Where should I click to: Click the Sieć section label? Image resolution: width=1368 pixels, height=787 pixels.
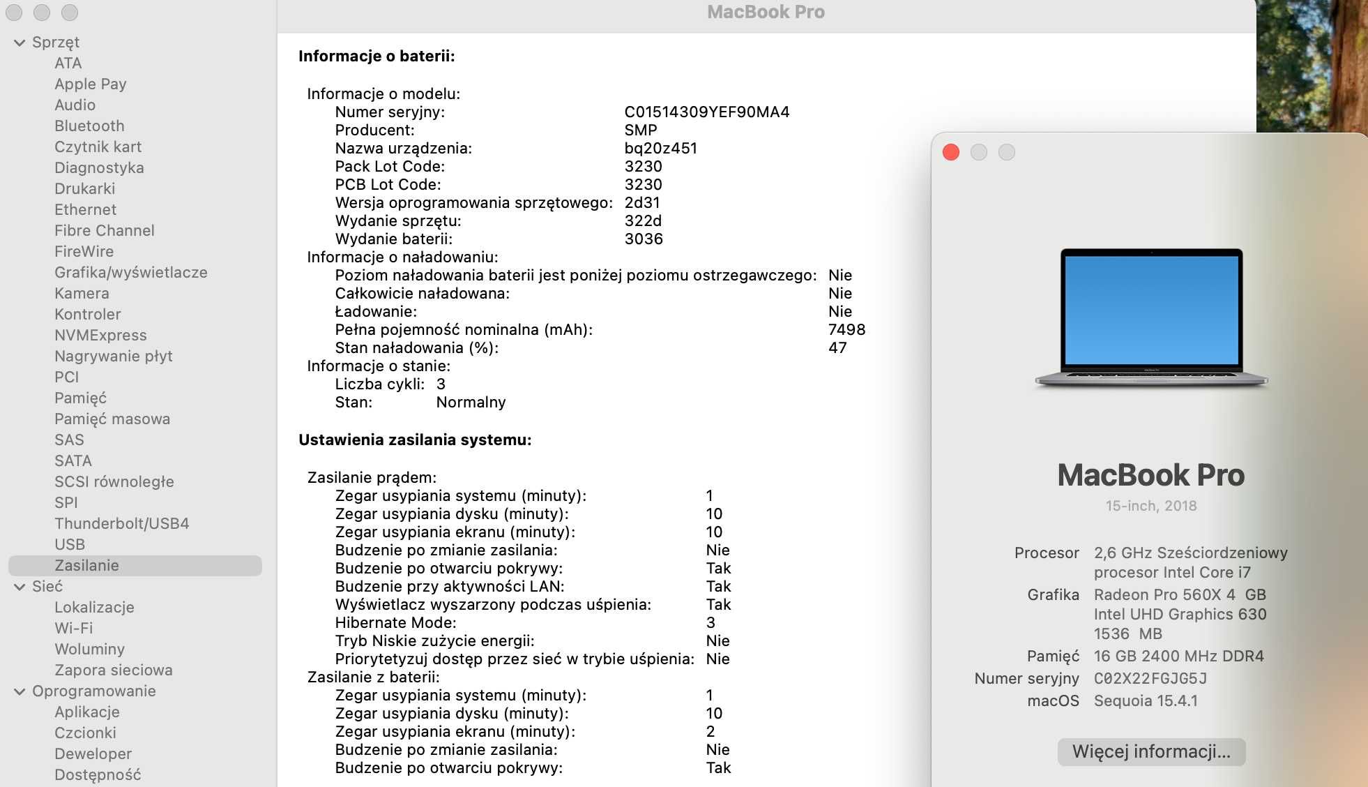tap(47, 586)
